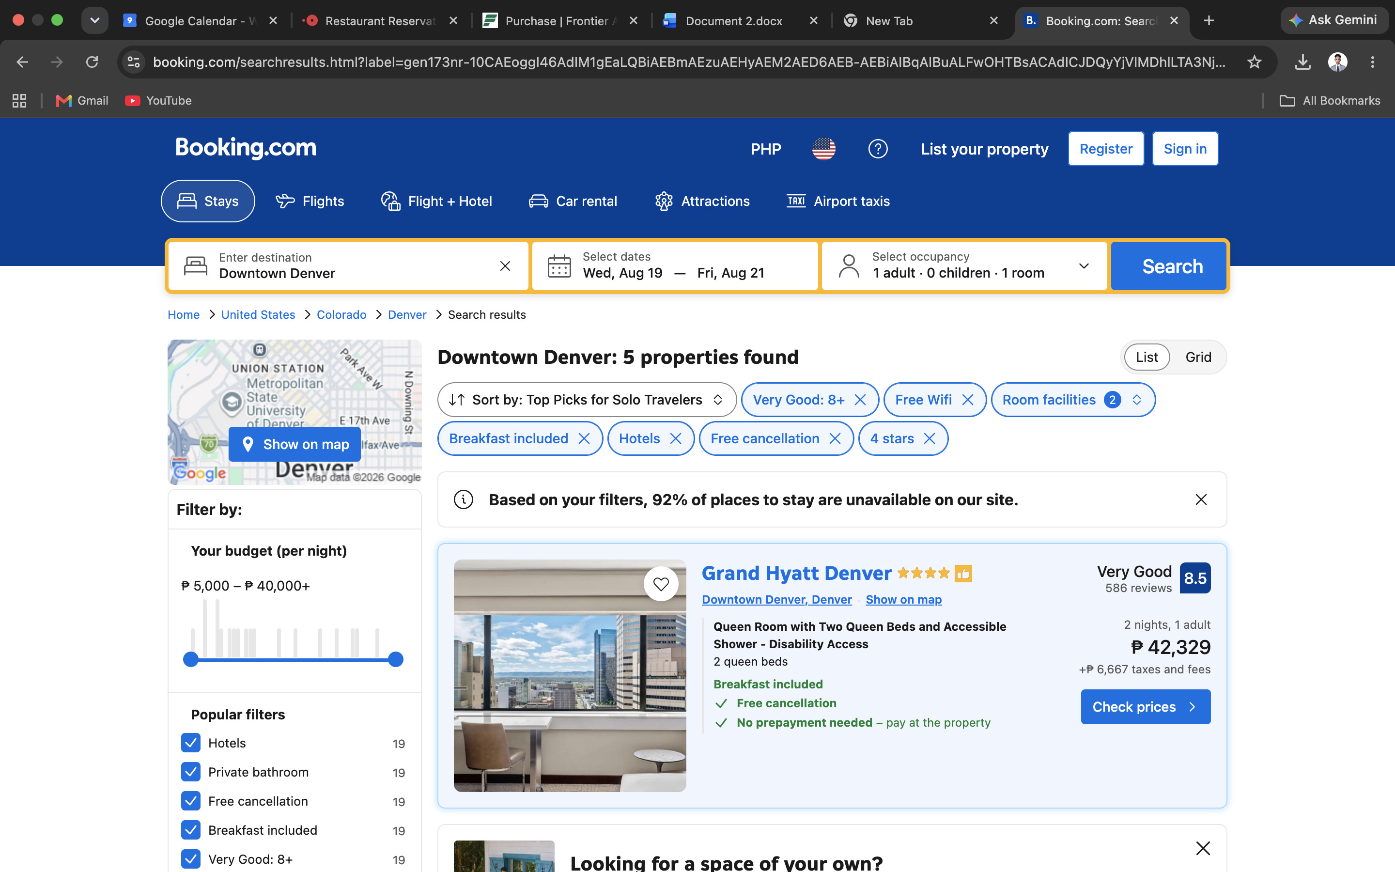Open the Attractions tab
Screen dimensions: 1395x872
(x=702, y=201)
